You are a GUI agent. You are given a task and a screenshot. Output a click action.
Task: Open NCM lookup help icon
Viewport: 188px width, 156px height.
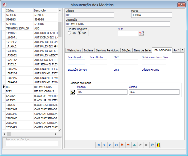pyautogui.click(x=141, y=33)
